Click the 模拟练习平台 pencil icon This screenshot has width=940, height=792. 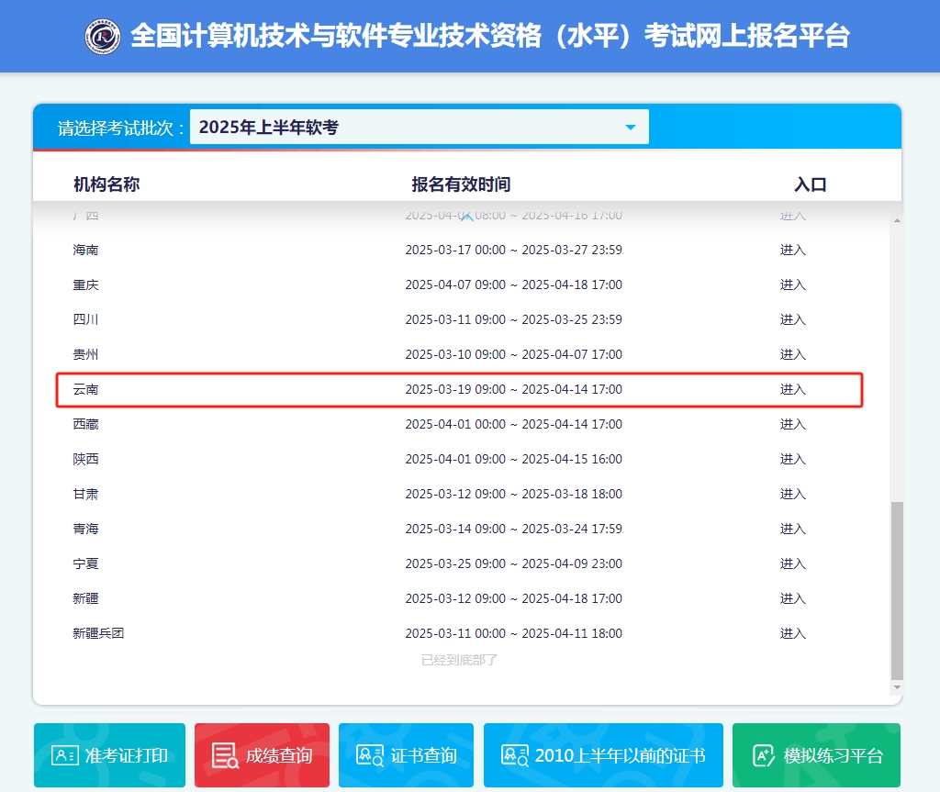(764, 754)
